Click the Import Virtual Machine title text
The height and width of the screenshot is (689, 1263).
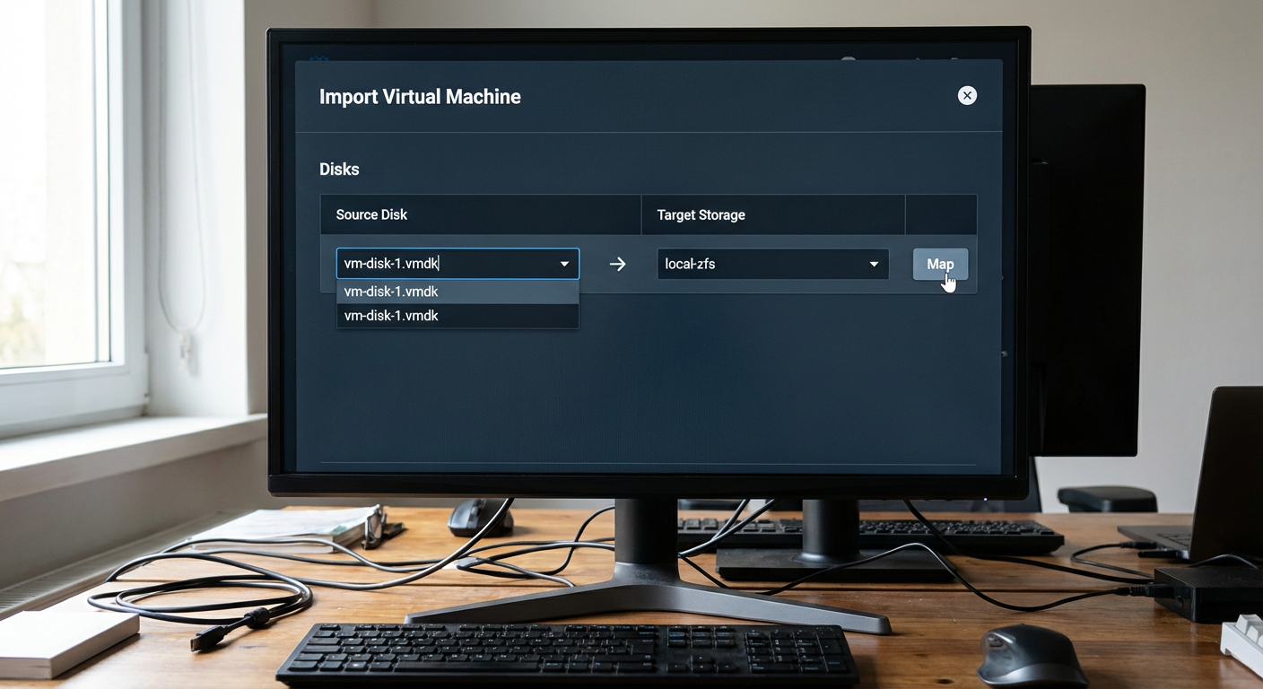[x=420, y=97]
